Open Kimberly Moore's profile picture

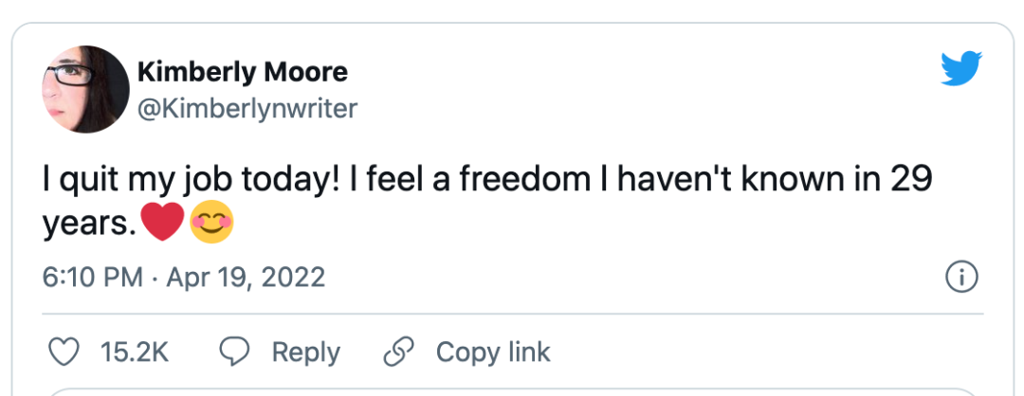tap(86, 89)
